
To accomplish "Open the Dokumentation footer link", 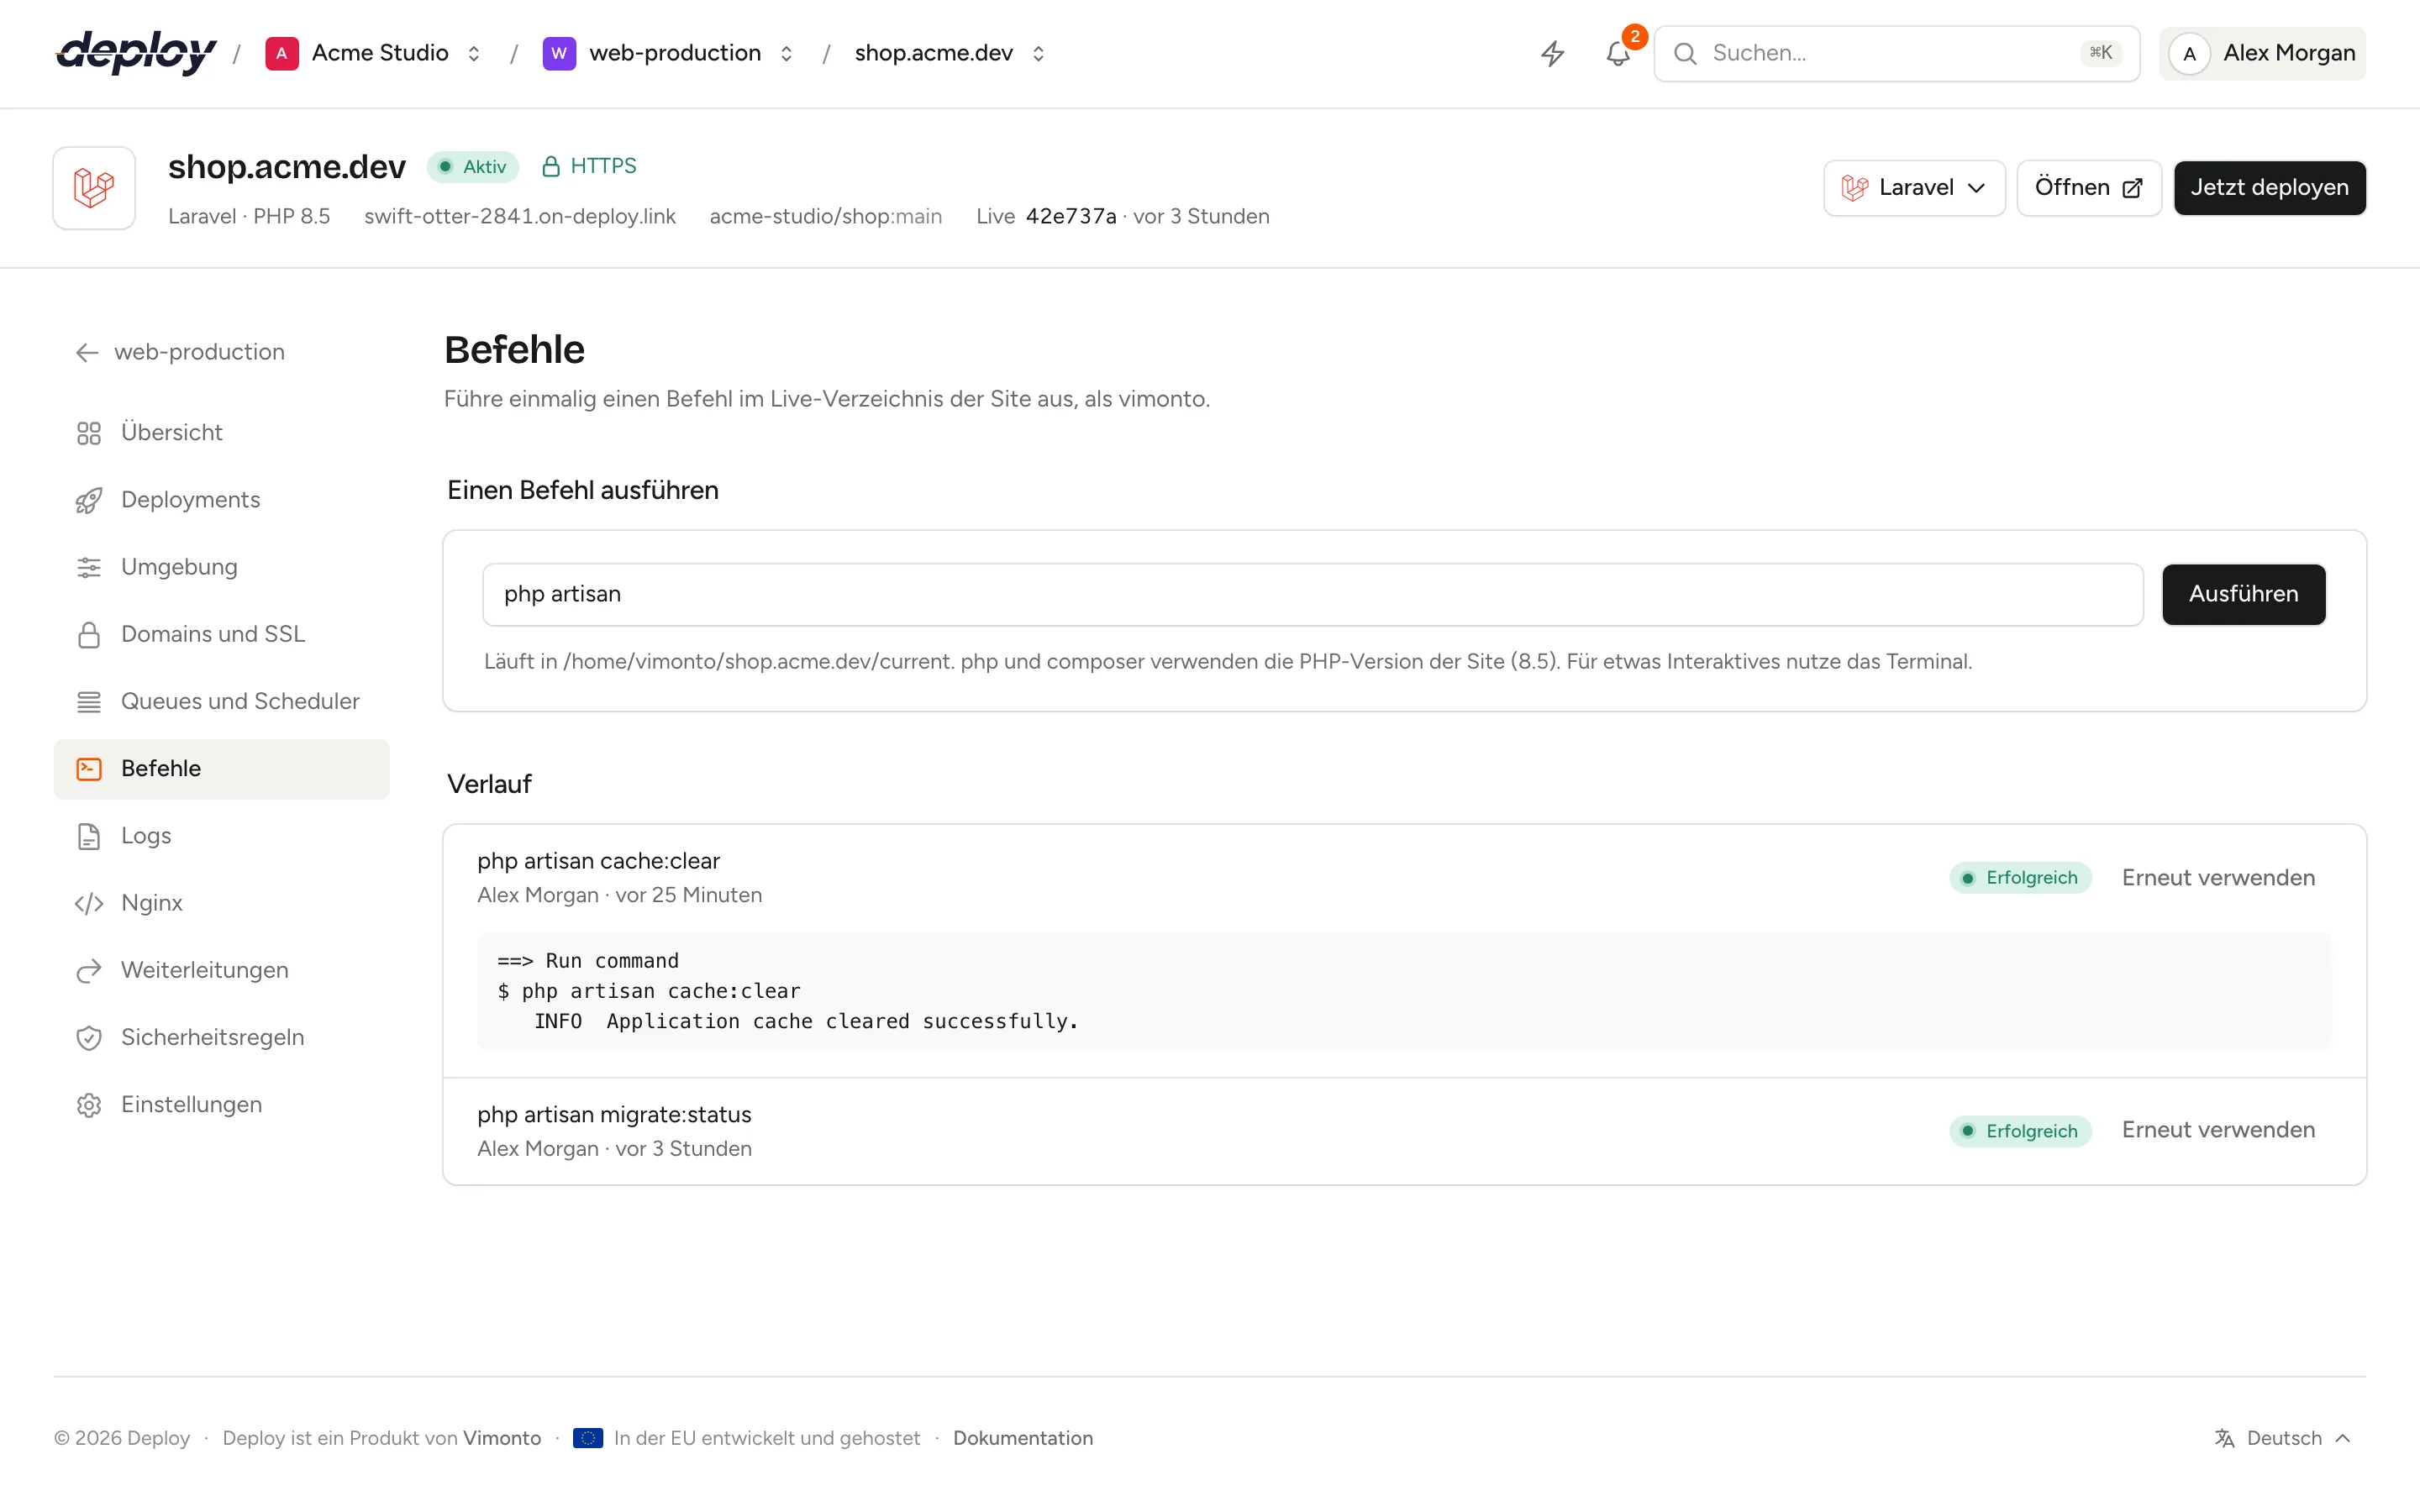I will coord(1022,1438).
